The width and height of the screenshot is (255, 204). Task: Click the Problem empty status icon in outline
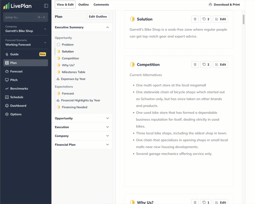coord(59,44)
